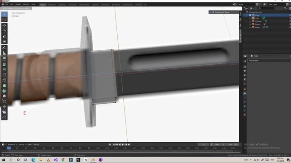Play the animation forward
This screenshot has width=291, height=163.
pyautogui.click(x=123, y=144)
